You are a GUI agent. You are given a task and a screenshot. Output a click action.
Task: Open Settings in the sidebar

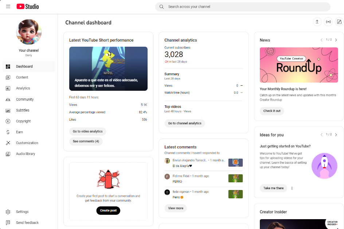tap(29, 211)
